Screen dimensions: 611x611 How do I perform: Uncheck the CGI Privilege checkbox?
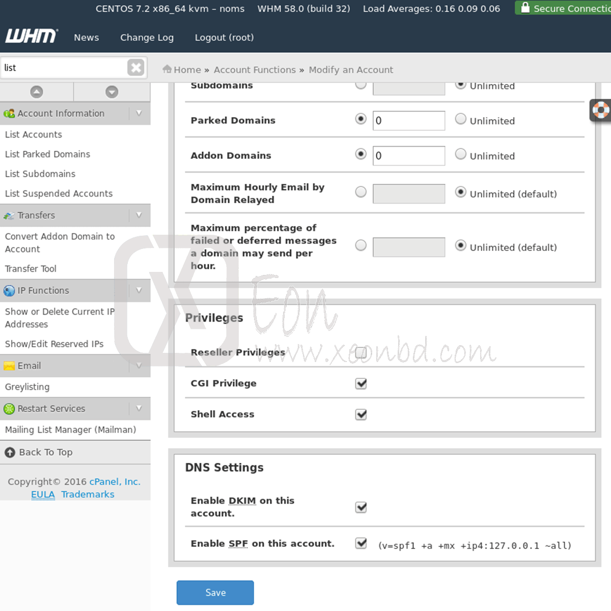[361, 383]
